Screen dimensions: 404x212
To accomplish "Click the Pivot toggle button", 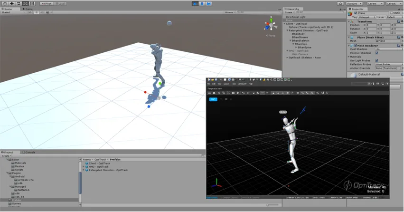I will tap(47, 4).
